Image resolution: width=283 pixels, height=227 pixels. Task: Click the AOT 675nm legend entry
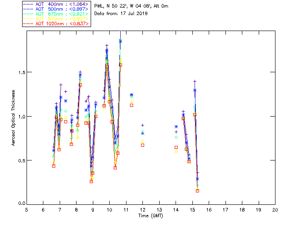[x=56, y=14]
